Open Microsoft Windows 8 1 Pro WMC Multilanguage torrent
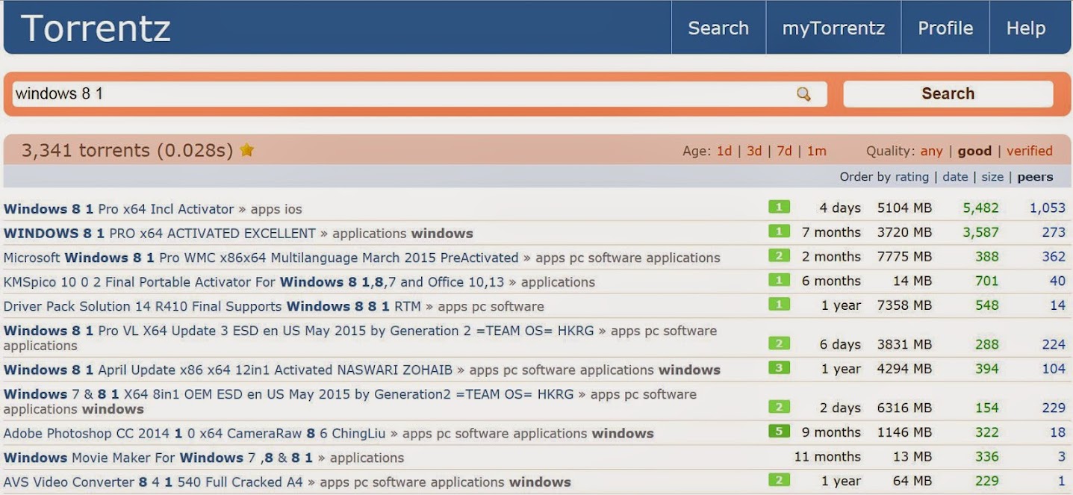The height and width of the screenshot is (495, 1073). pyautogui.click(x=261, y=258)
